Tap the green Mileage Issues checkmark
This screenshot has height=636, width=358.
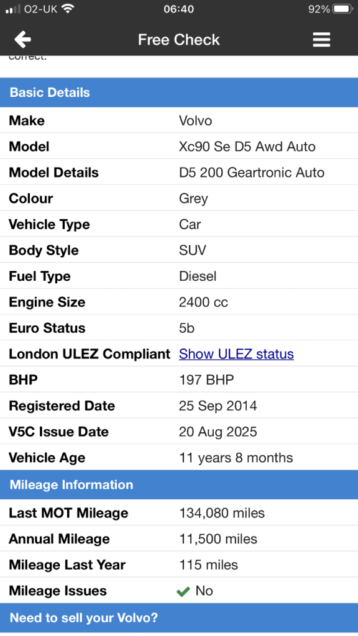click(183, 591)
